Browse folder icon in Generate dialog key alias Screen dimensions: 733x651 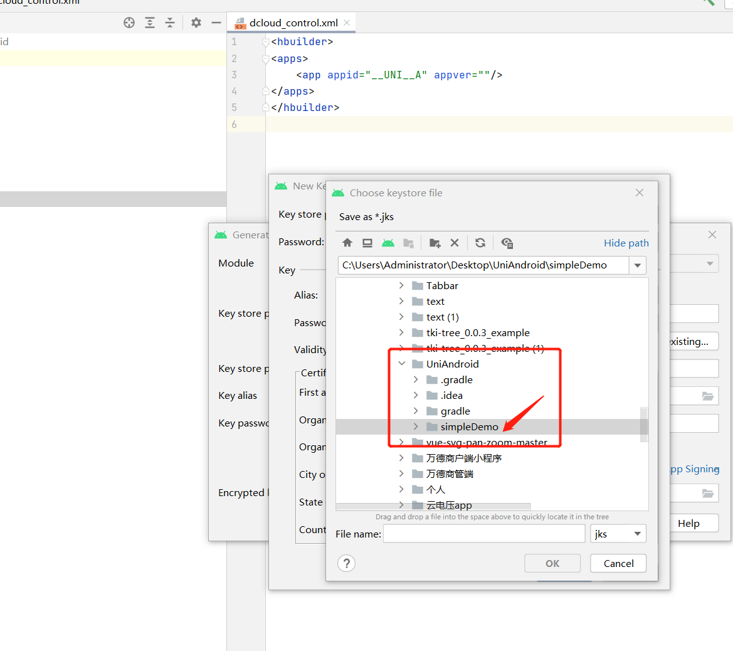(708, 396)
